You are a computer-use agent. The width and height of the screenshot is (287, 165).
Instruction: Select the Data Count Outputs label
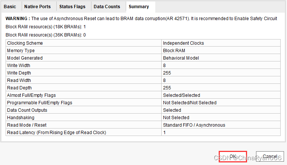coord(27,110)
